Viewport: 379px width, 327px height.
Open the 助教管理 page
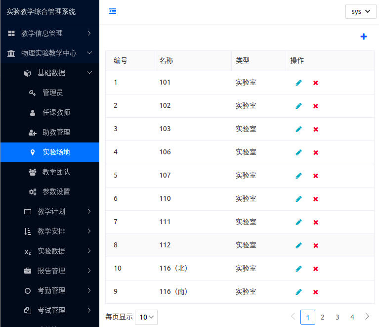(x=56, y=132)
